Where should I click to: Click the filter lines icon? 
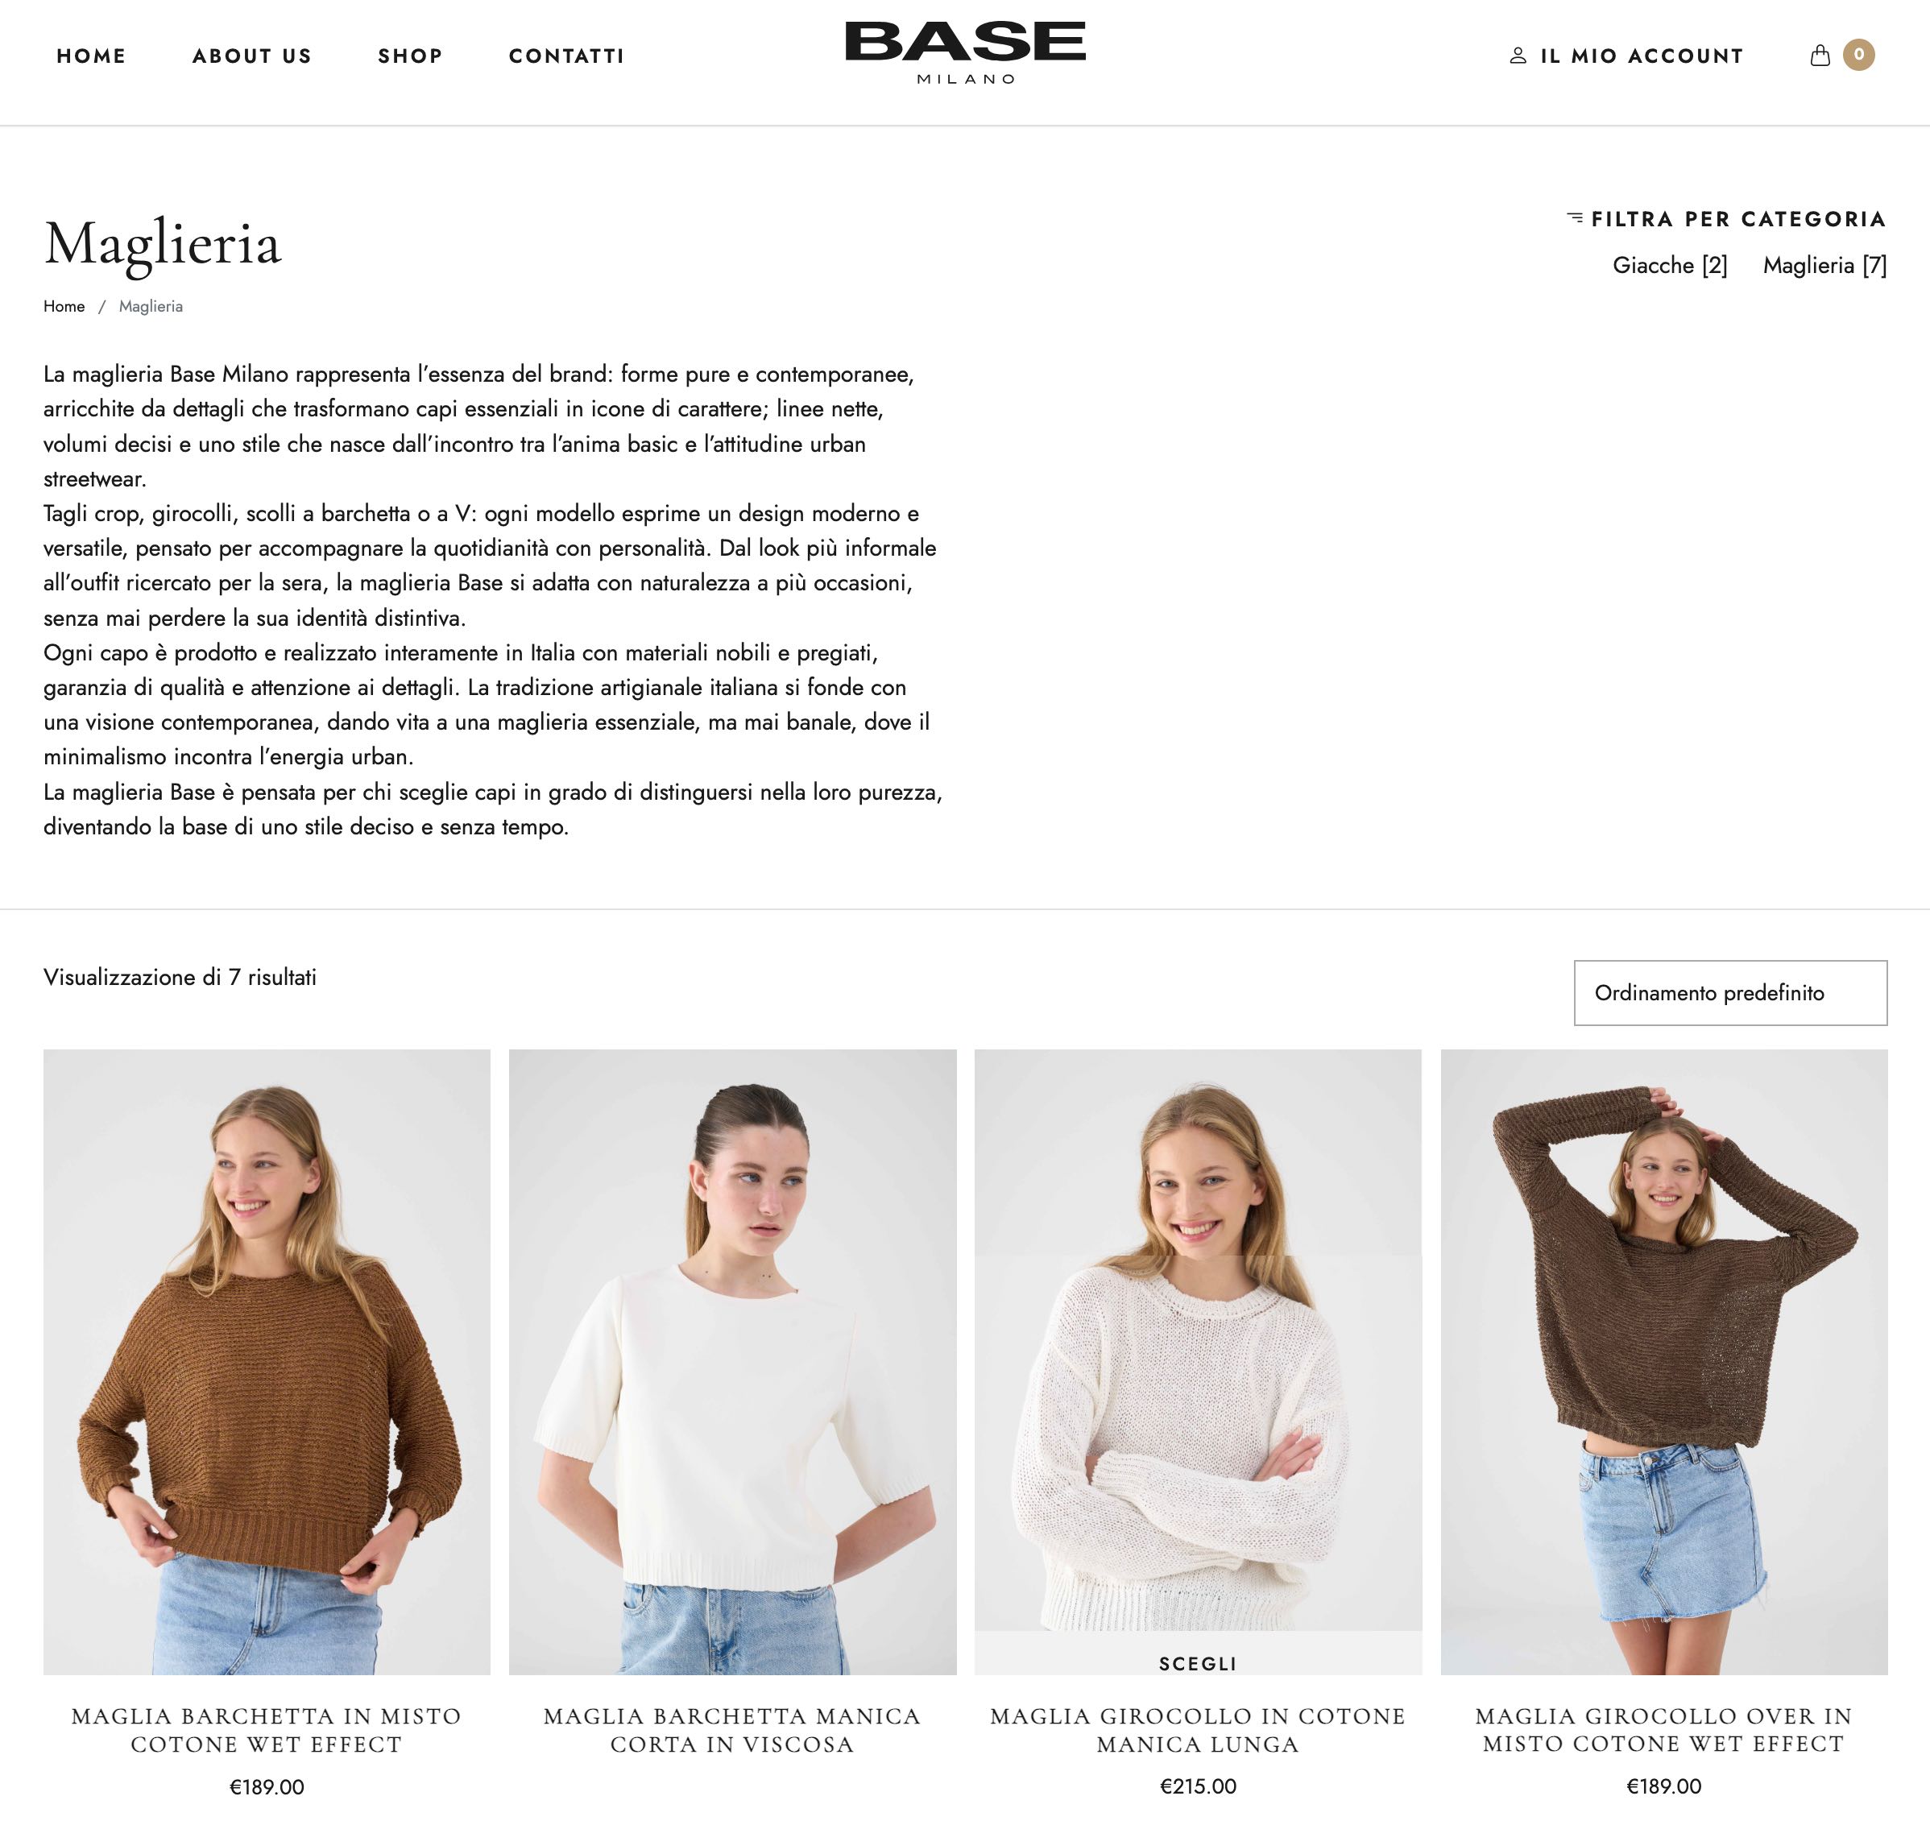1575,218
